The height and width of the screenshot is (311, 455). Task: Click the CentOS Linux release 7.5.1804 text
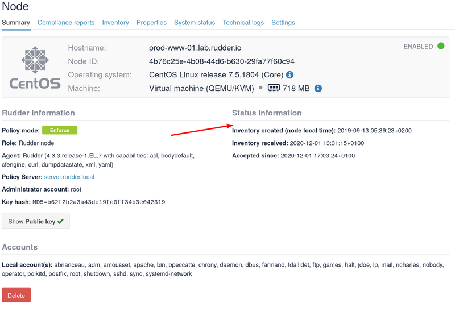216,75
